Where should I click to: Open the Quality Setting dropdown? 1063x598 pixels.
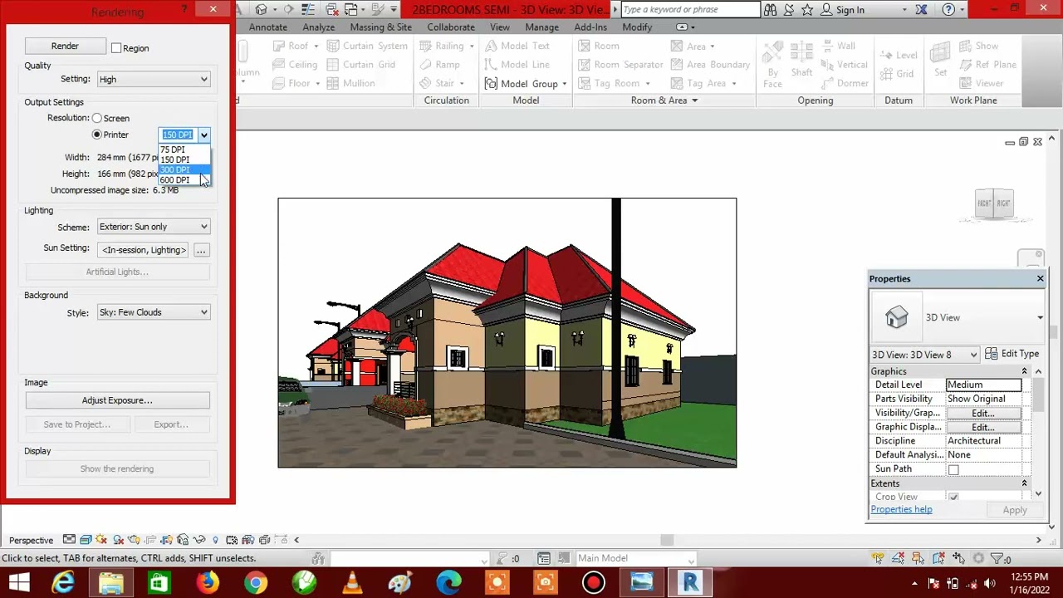point(154,79)
